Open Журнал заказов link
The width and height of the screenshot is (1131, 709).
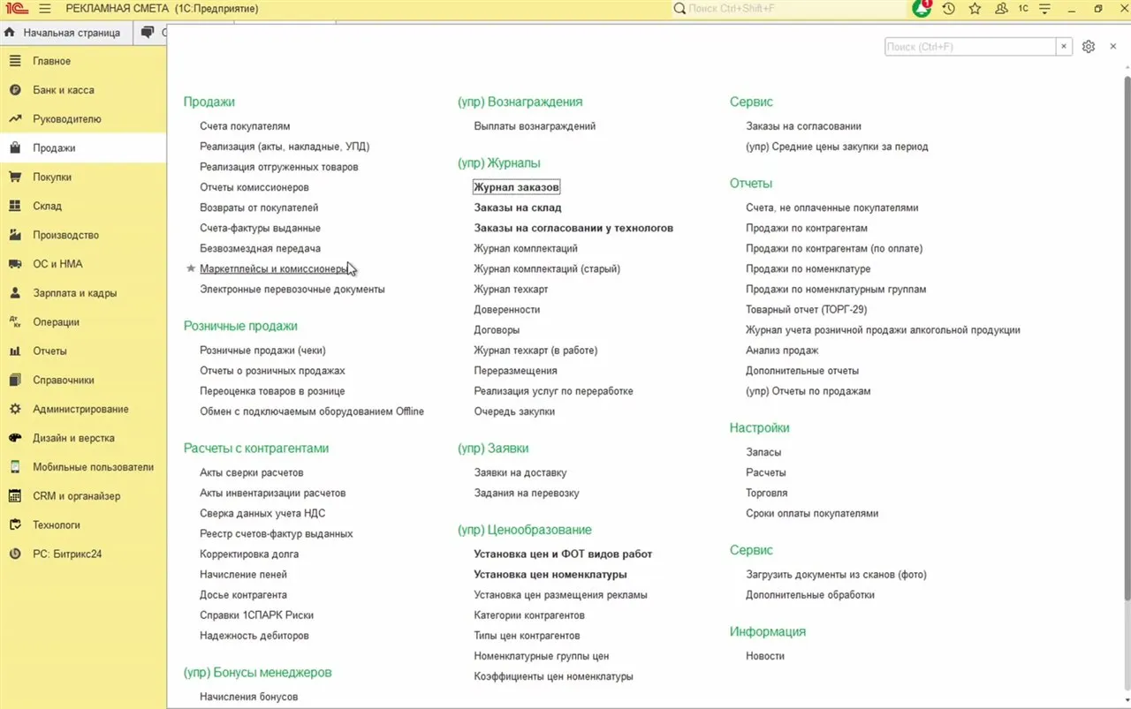517,187
